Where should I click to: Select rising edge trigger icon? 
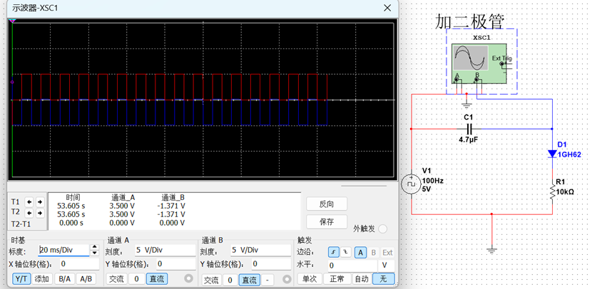[x=333, y=253]
